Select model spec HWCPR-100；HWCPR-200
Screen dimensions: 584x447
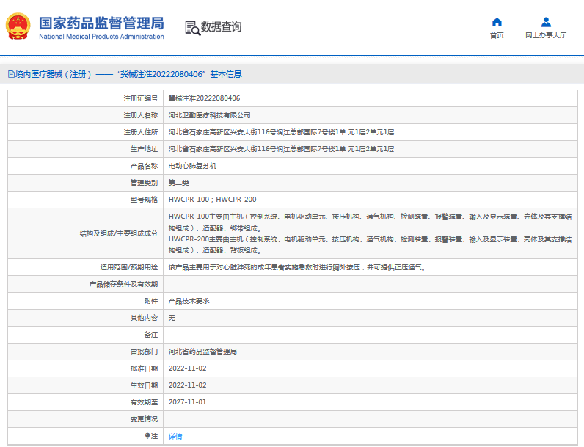click(x=212, y=200)
